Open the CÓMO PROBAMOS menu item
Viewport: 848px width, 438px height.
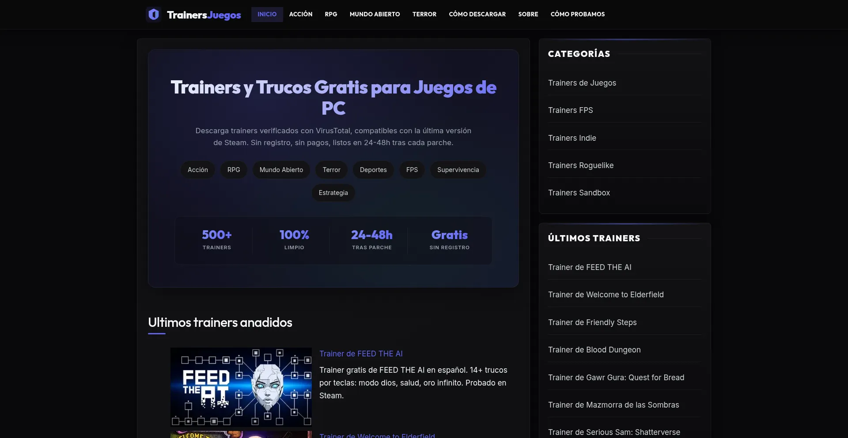(578, 14)
